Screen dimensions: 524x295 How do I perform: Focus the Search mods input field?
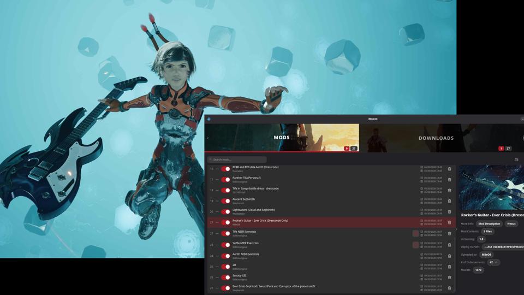237,160
